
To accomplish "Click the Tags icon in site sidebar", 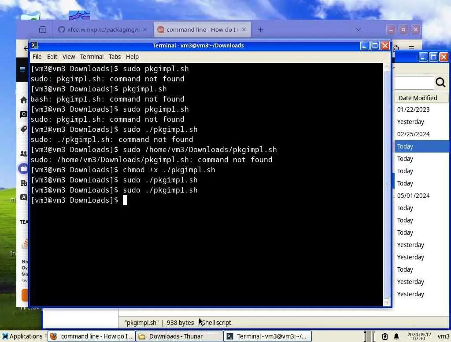I will 24,129.
